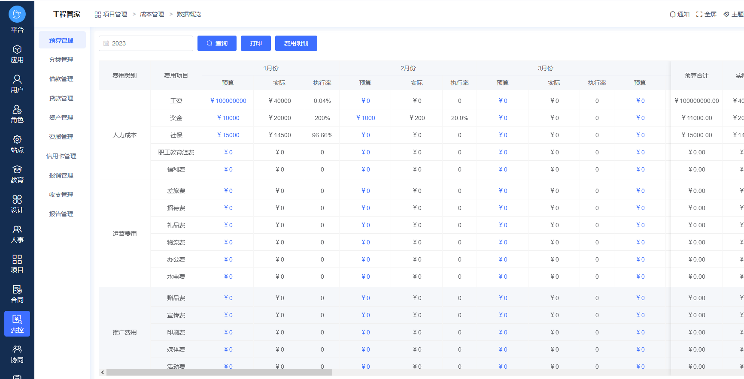Open the 2023 year picker field
This screenshot has width=744, height=379.
[146, 43]
